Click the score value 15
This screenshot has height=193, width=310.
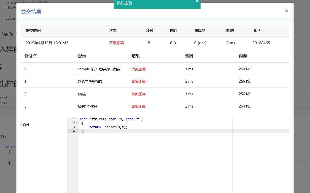tap(148, 43)
